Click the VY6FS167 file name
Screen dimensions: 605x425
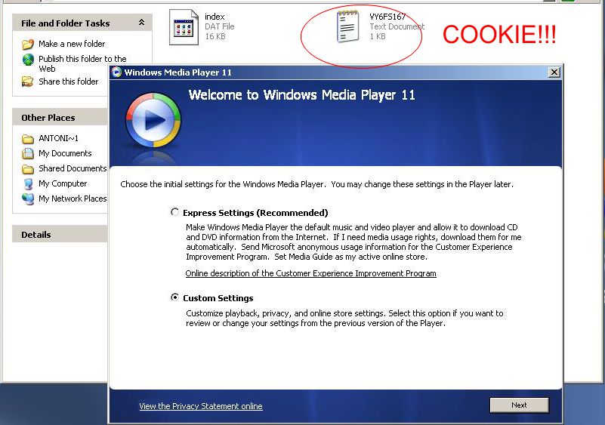point(387,17)
